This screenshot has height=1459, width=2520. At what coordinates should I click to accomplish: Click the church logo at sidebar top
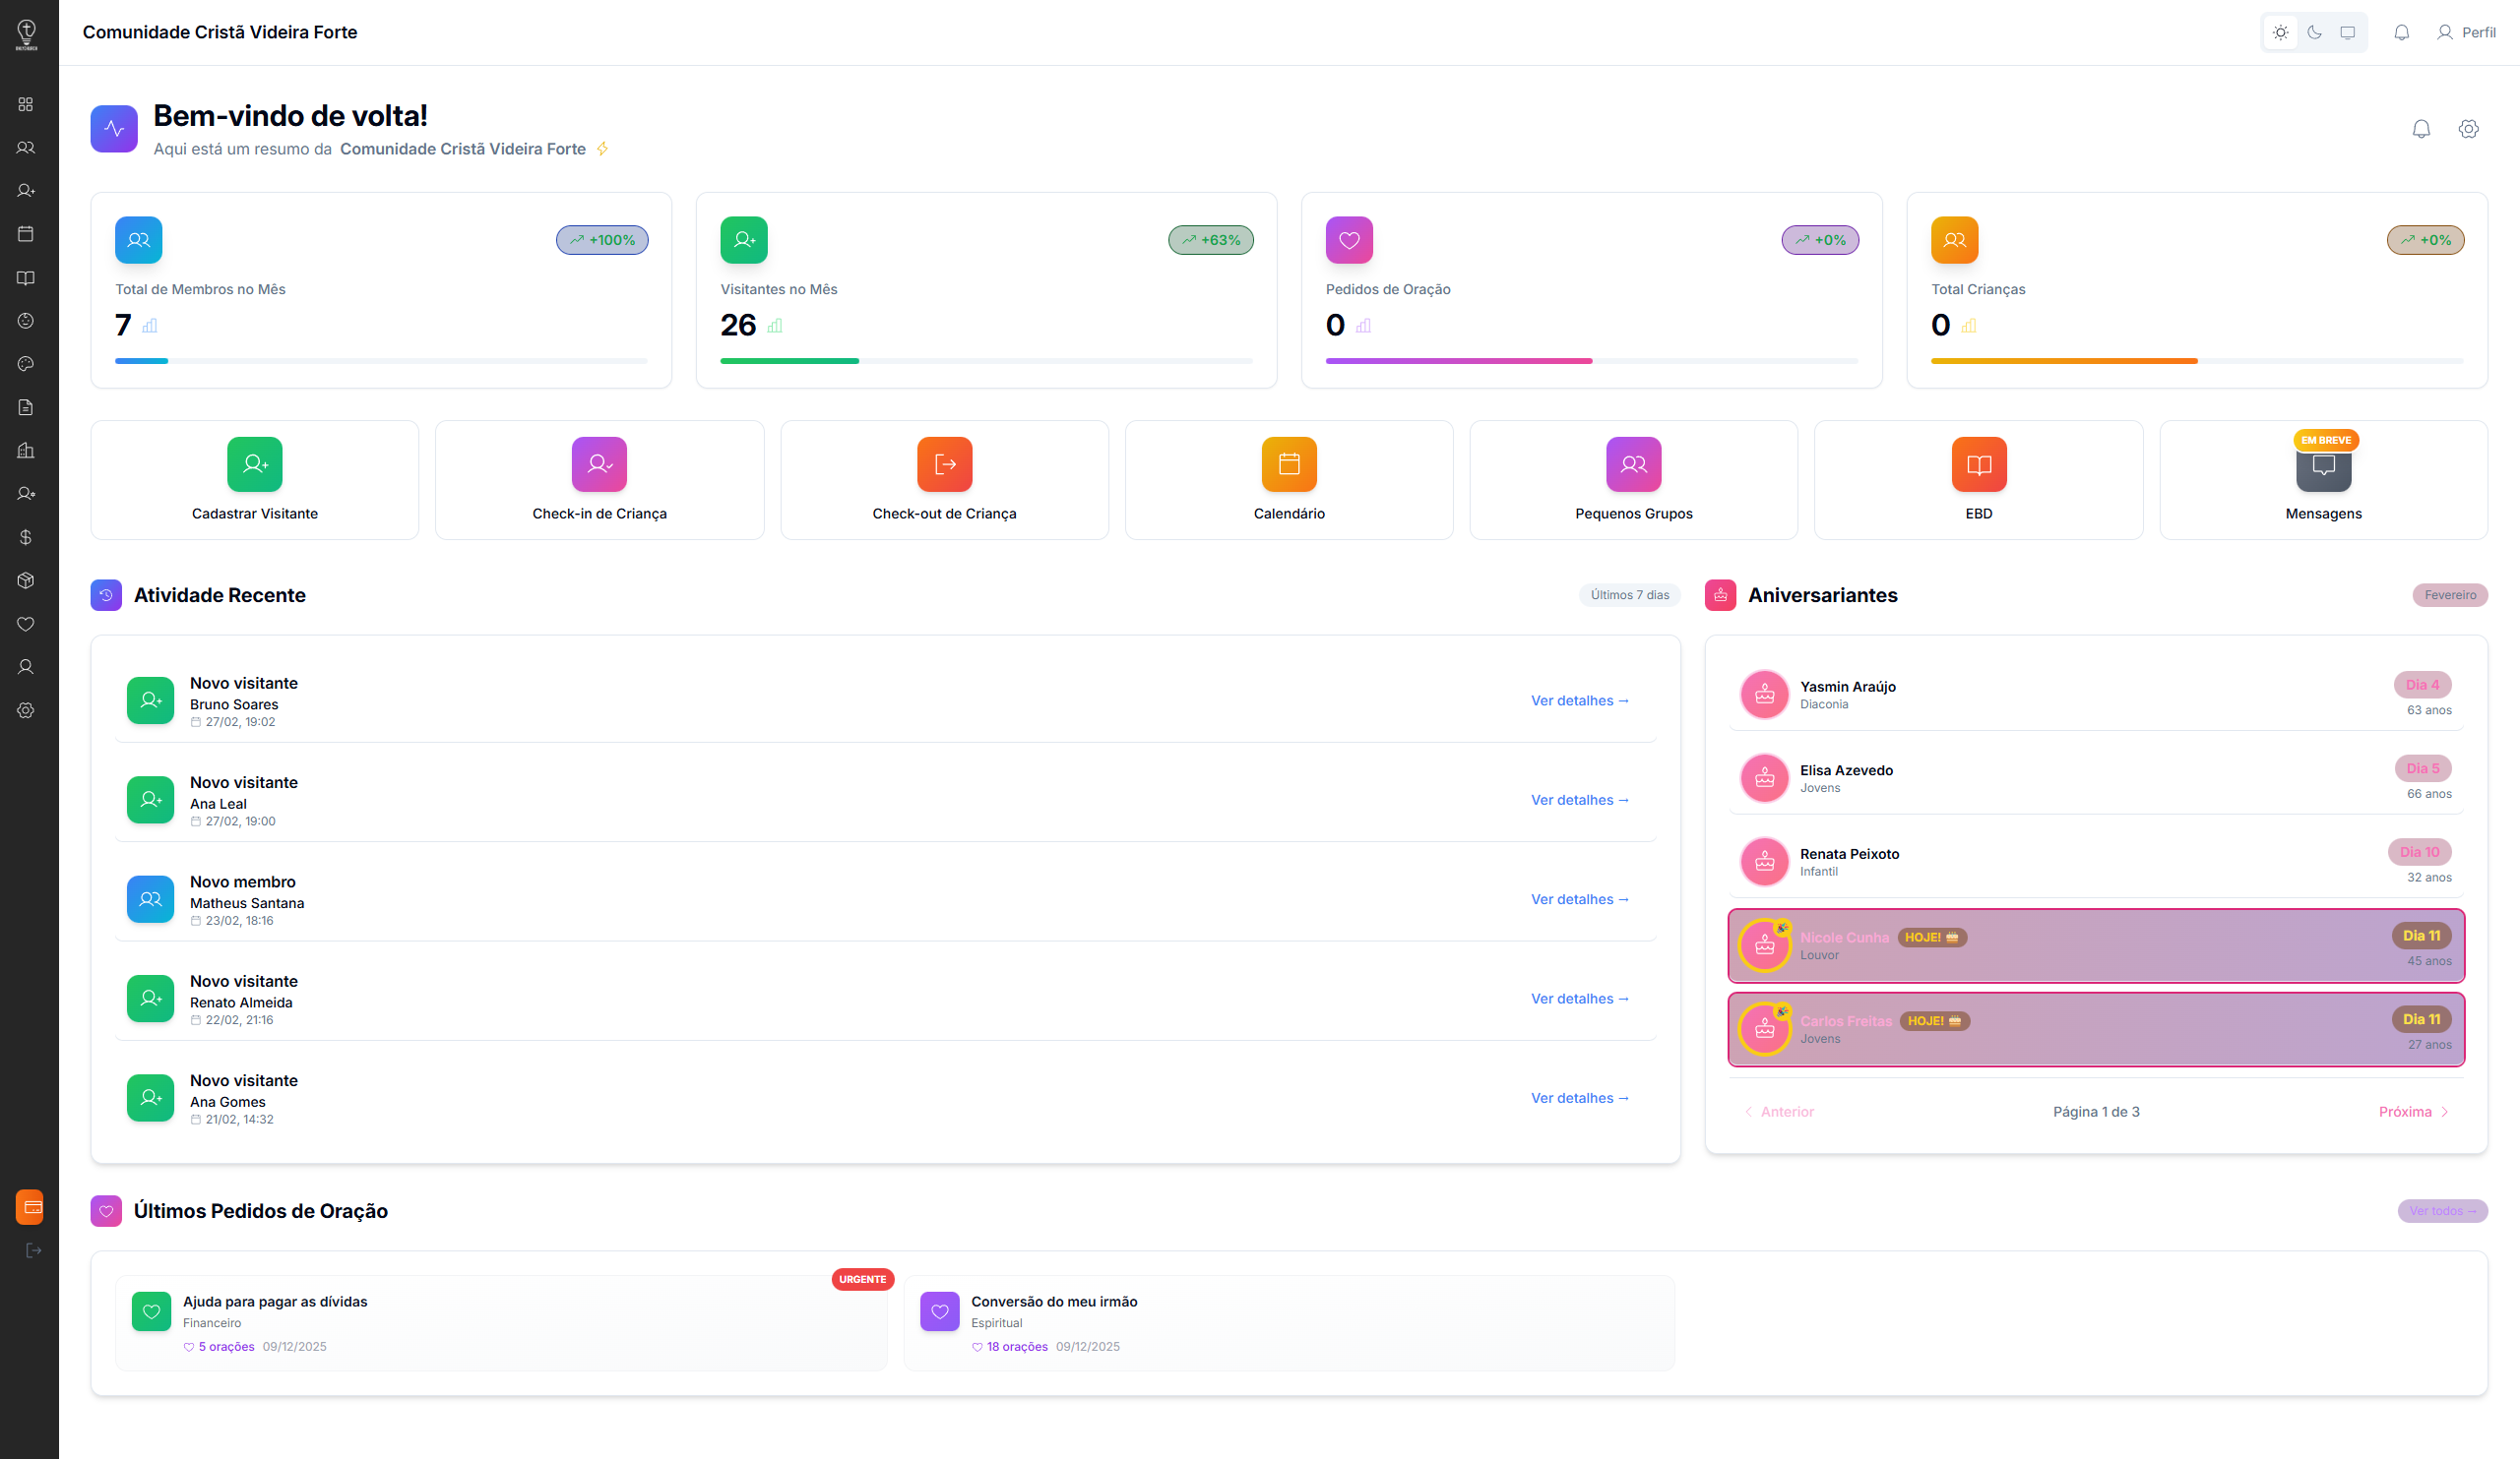tap(27, 35)
